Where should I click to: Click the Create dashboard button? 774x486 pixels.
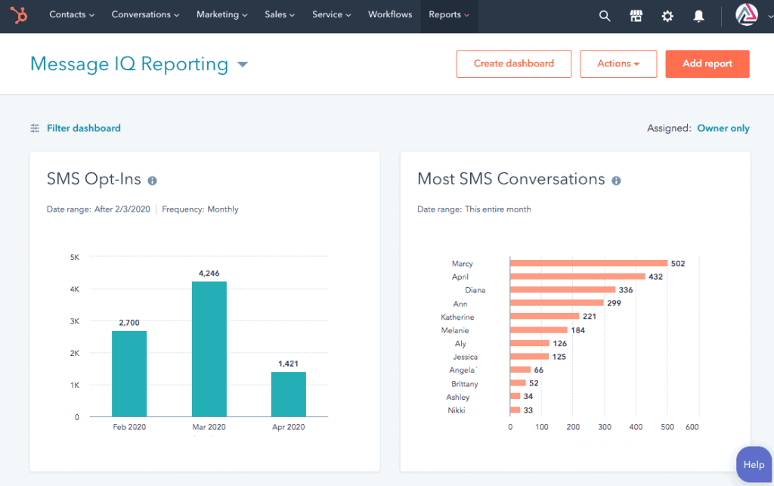pyautogui.click(x=513, y=63)
